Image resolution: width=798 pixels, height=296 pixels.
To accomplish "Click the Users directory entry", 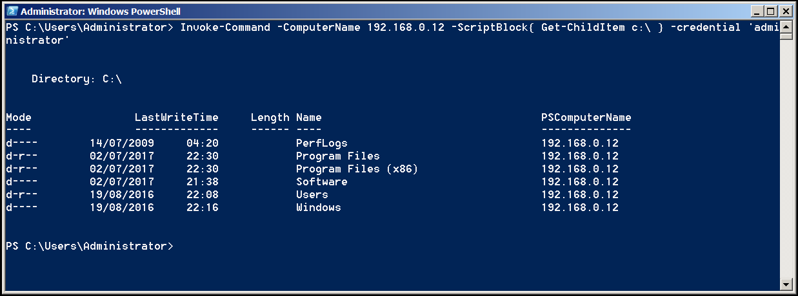I will click(x=312, y=194).
